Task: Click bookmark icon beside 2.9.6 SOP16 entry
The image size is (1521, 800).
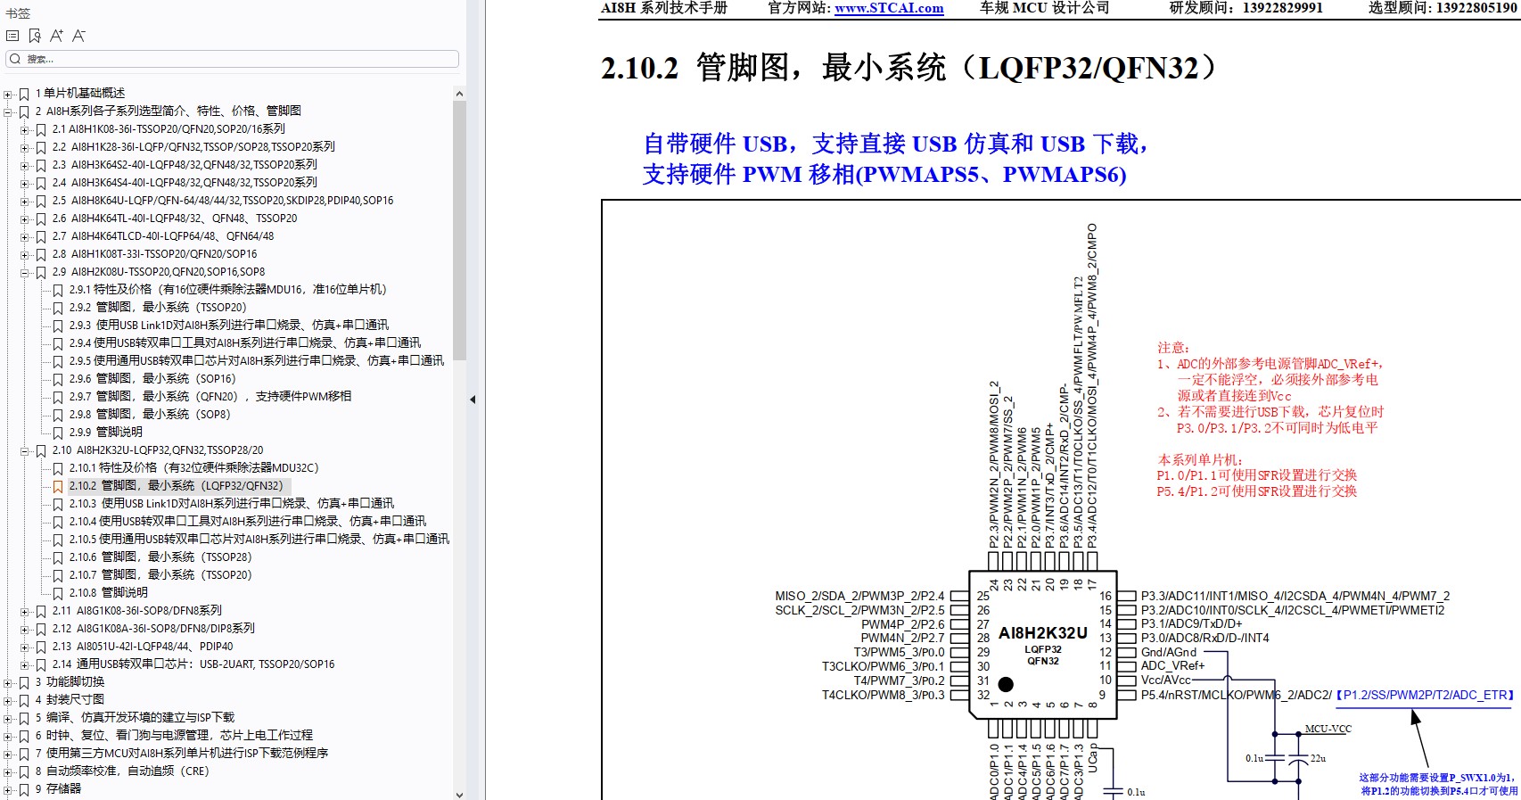Action: [x=58, y=379]
